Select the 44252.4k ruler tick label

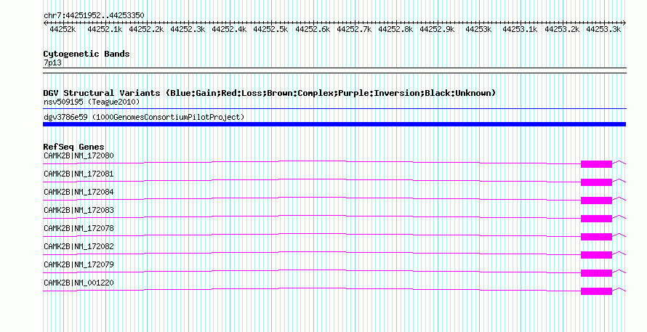tap(230, 29)
